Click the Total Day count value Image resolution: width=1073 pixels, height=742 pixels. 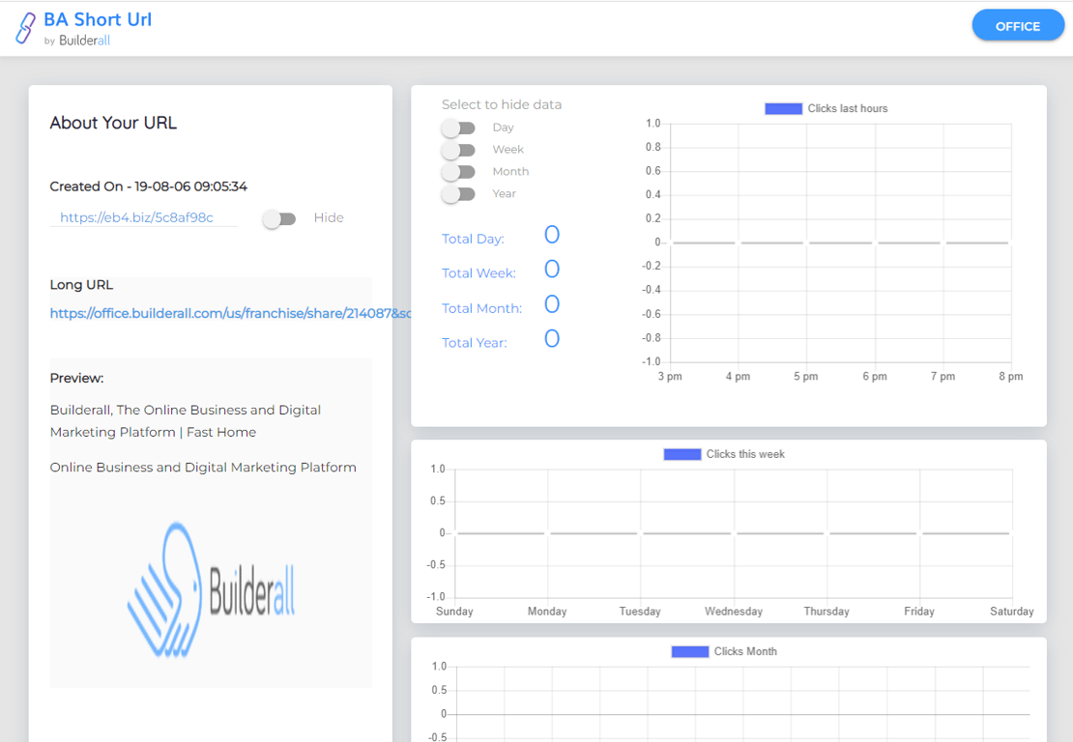(x=552, y=235)
